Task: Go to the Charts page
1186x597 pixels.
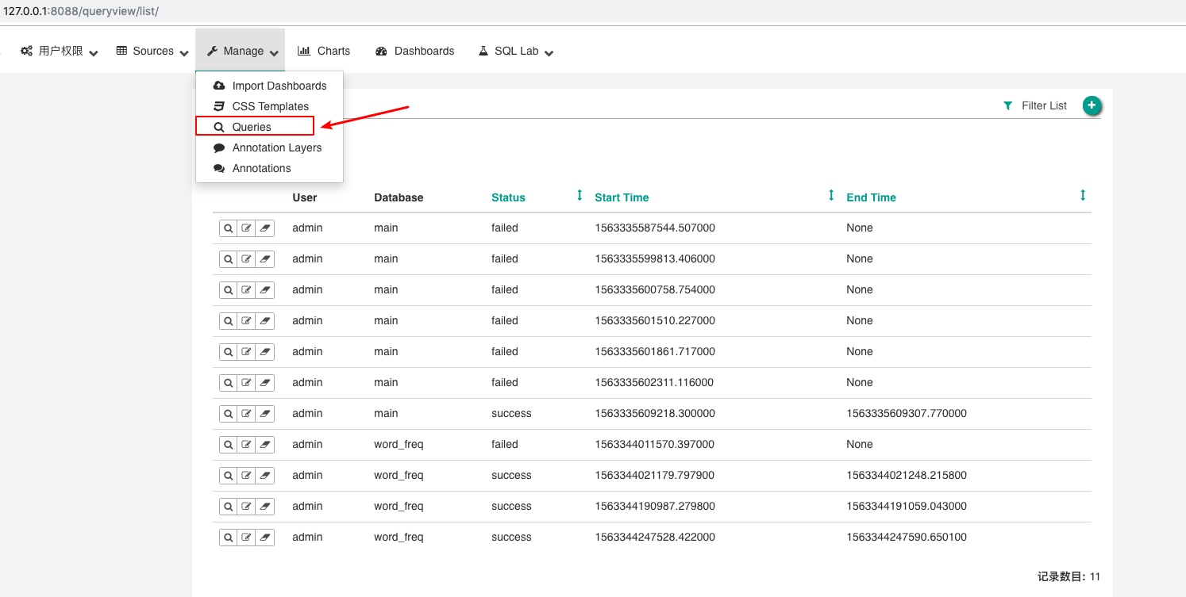Action: [324, 51]
